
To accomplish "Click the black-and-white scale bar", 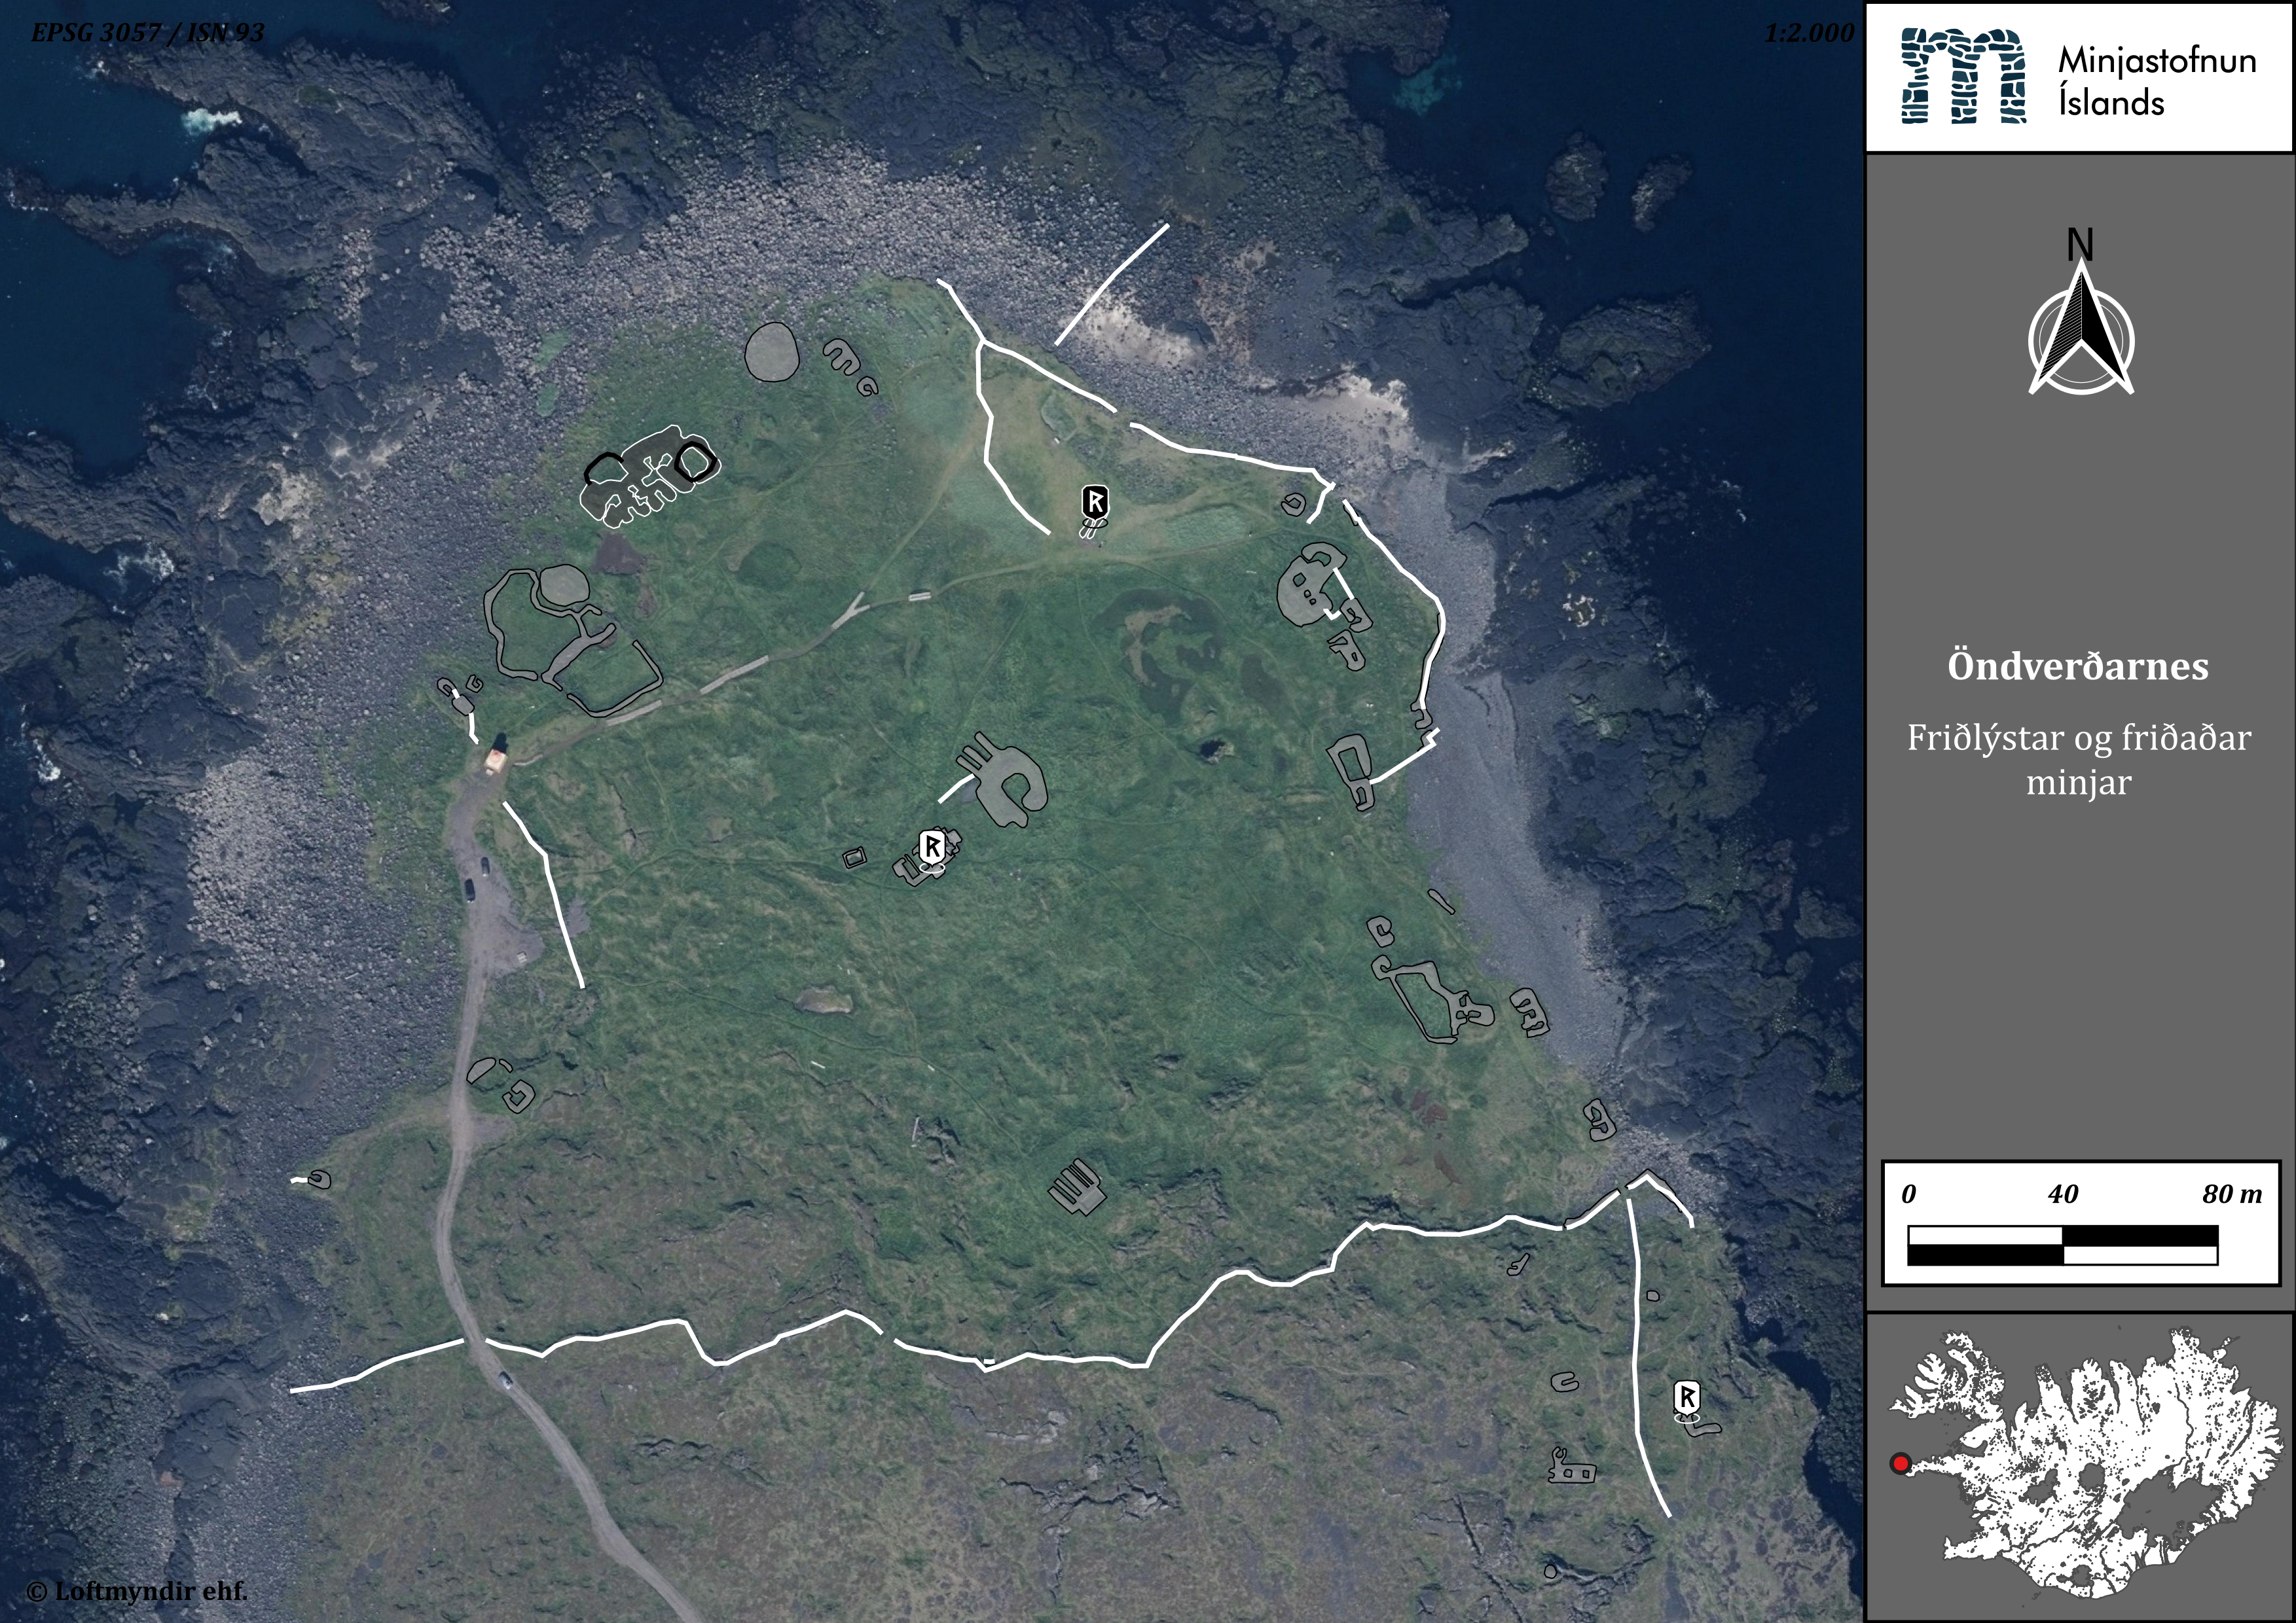I will (2062, 1245).
